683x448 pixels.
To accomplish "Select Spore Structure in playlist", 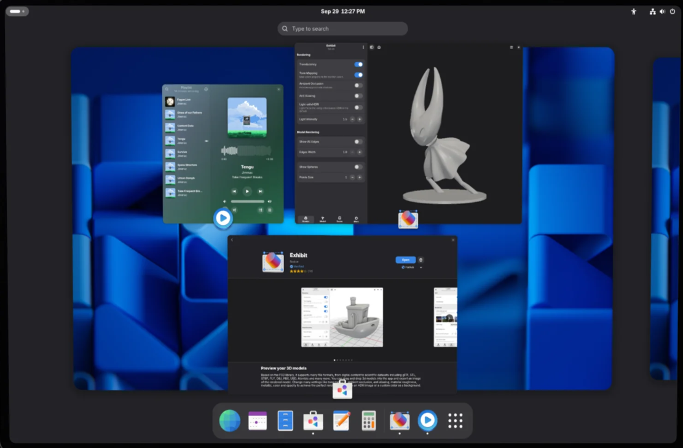I will pyautogui.click(x=186, y=167).
